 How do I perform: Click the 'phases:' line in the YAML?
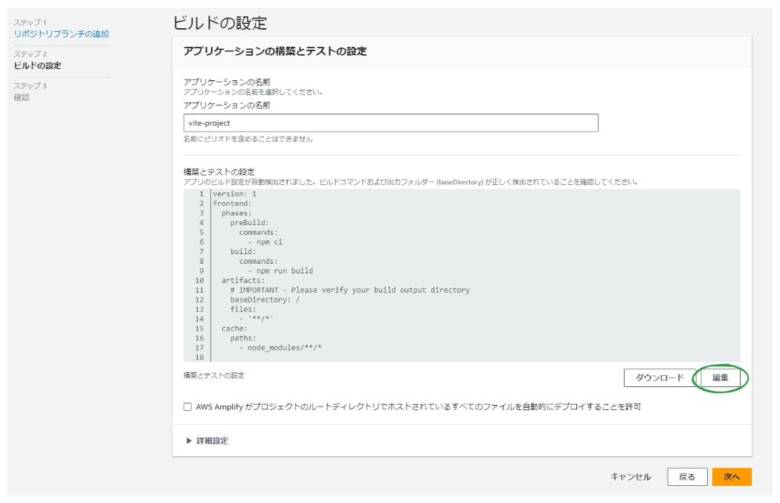click(236, 213)
